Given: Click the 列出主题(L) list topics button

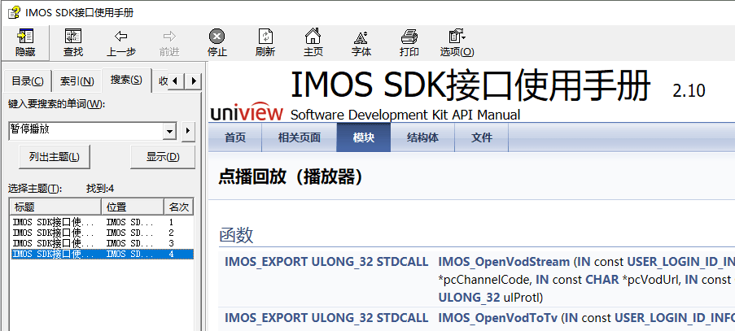Looking at the screenshot, I should [55, 157].
